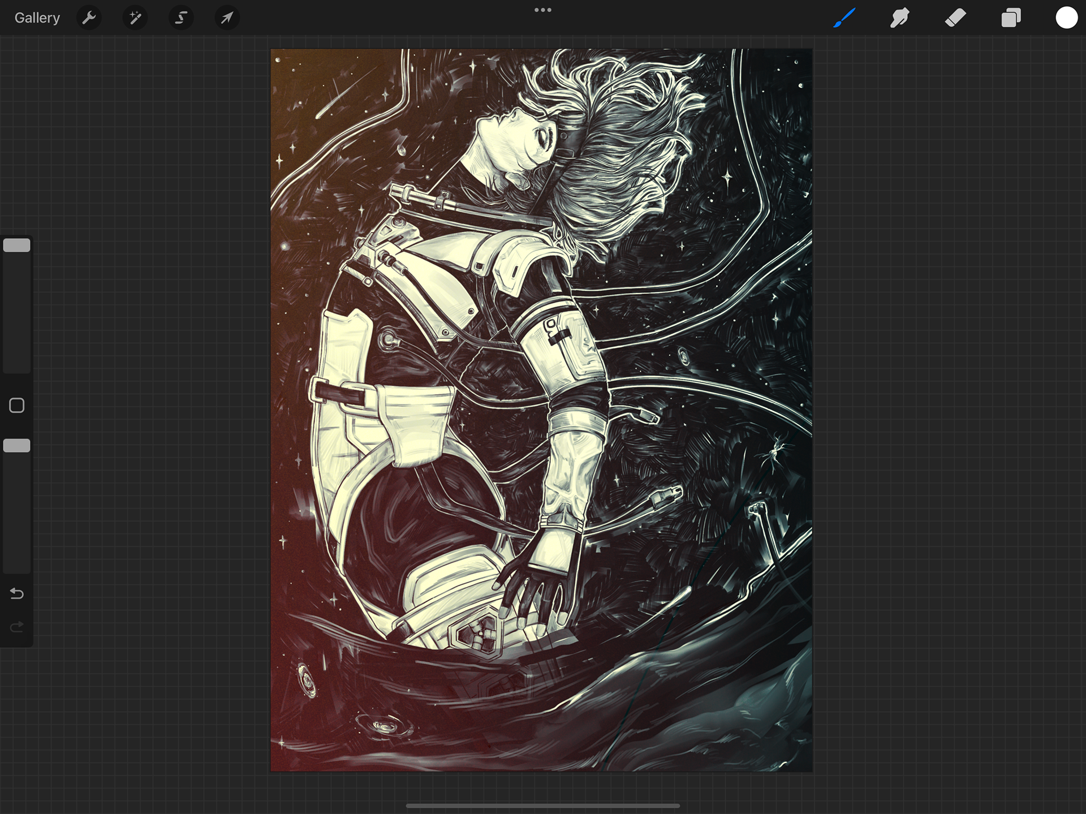
Task: Open the Actions wrench menu
Action: coord(89,18)
